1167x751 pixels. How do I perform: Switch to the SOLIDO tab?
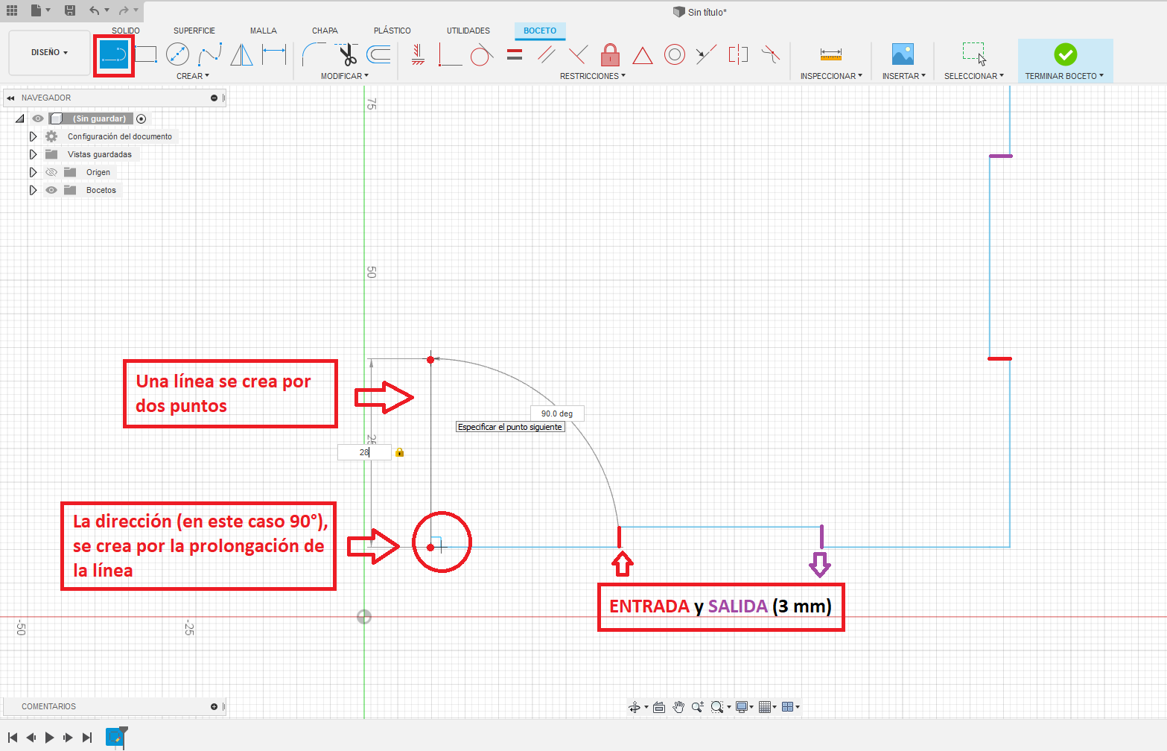coord(126,31)
